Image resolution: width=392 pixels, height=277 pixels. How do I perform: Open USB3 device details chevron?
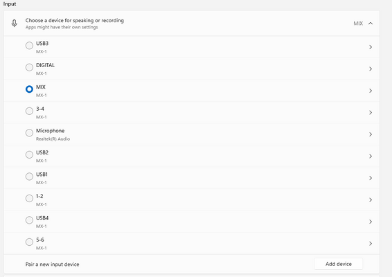(371, 47)
